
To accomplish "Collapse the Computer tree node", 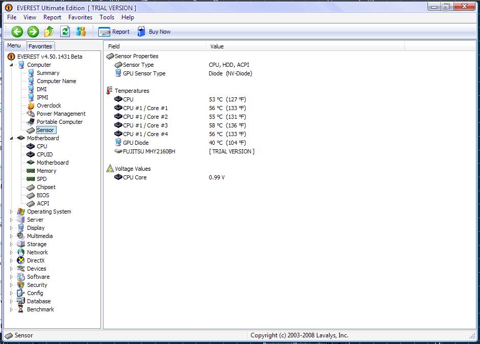I will [x=11, y=65].
